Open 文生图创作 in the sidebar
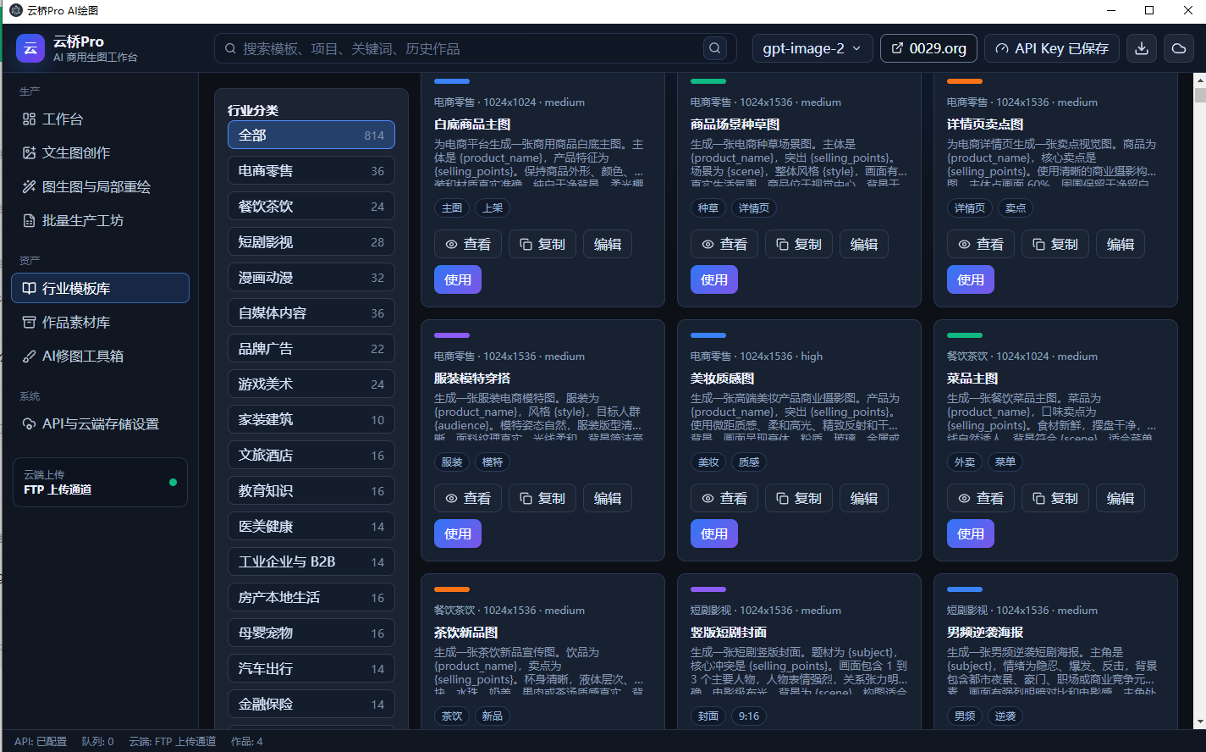 [x=100, y=153]
